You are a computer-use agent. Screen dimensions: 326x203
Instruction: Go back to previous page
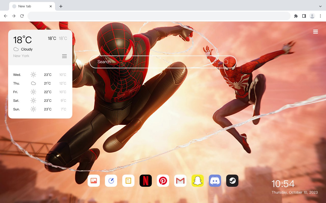pos(6,16)
